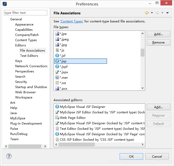Click the forward navigation arrow
This screenshot has height=166, width=174.
(157, 13)
